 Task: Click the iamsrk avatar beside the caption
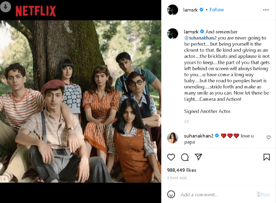click(x=172, y=34)
